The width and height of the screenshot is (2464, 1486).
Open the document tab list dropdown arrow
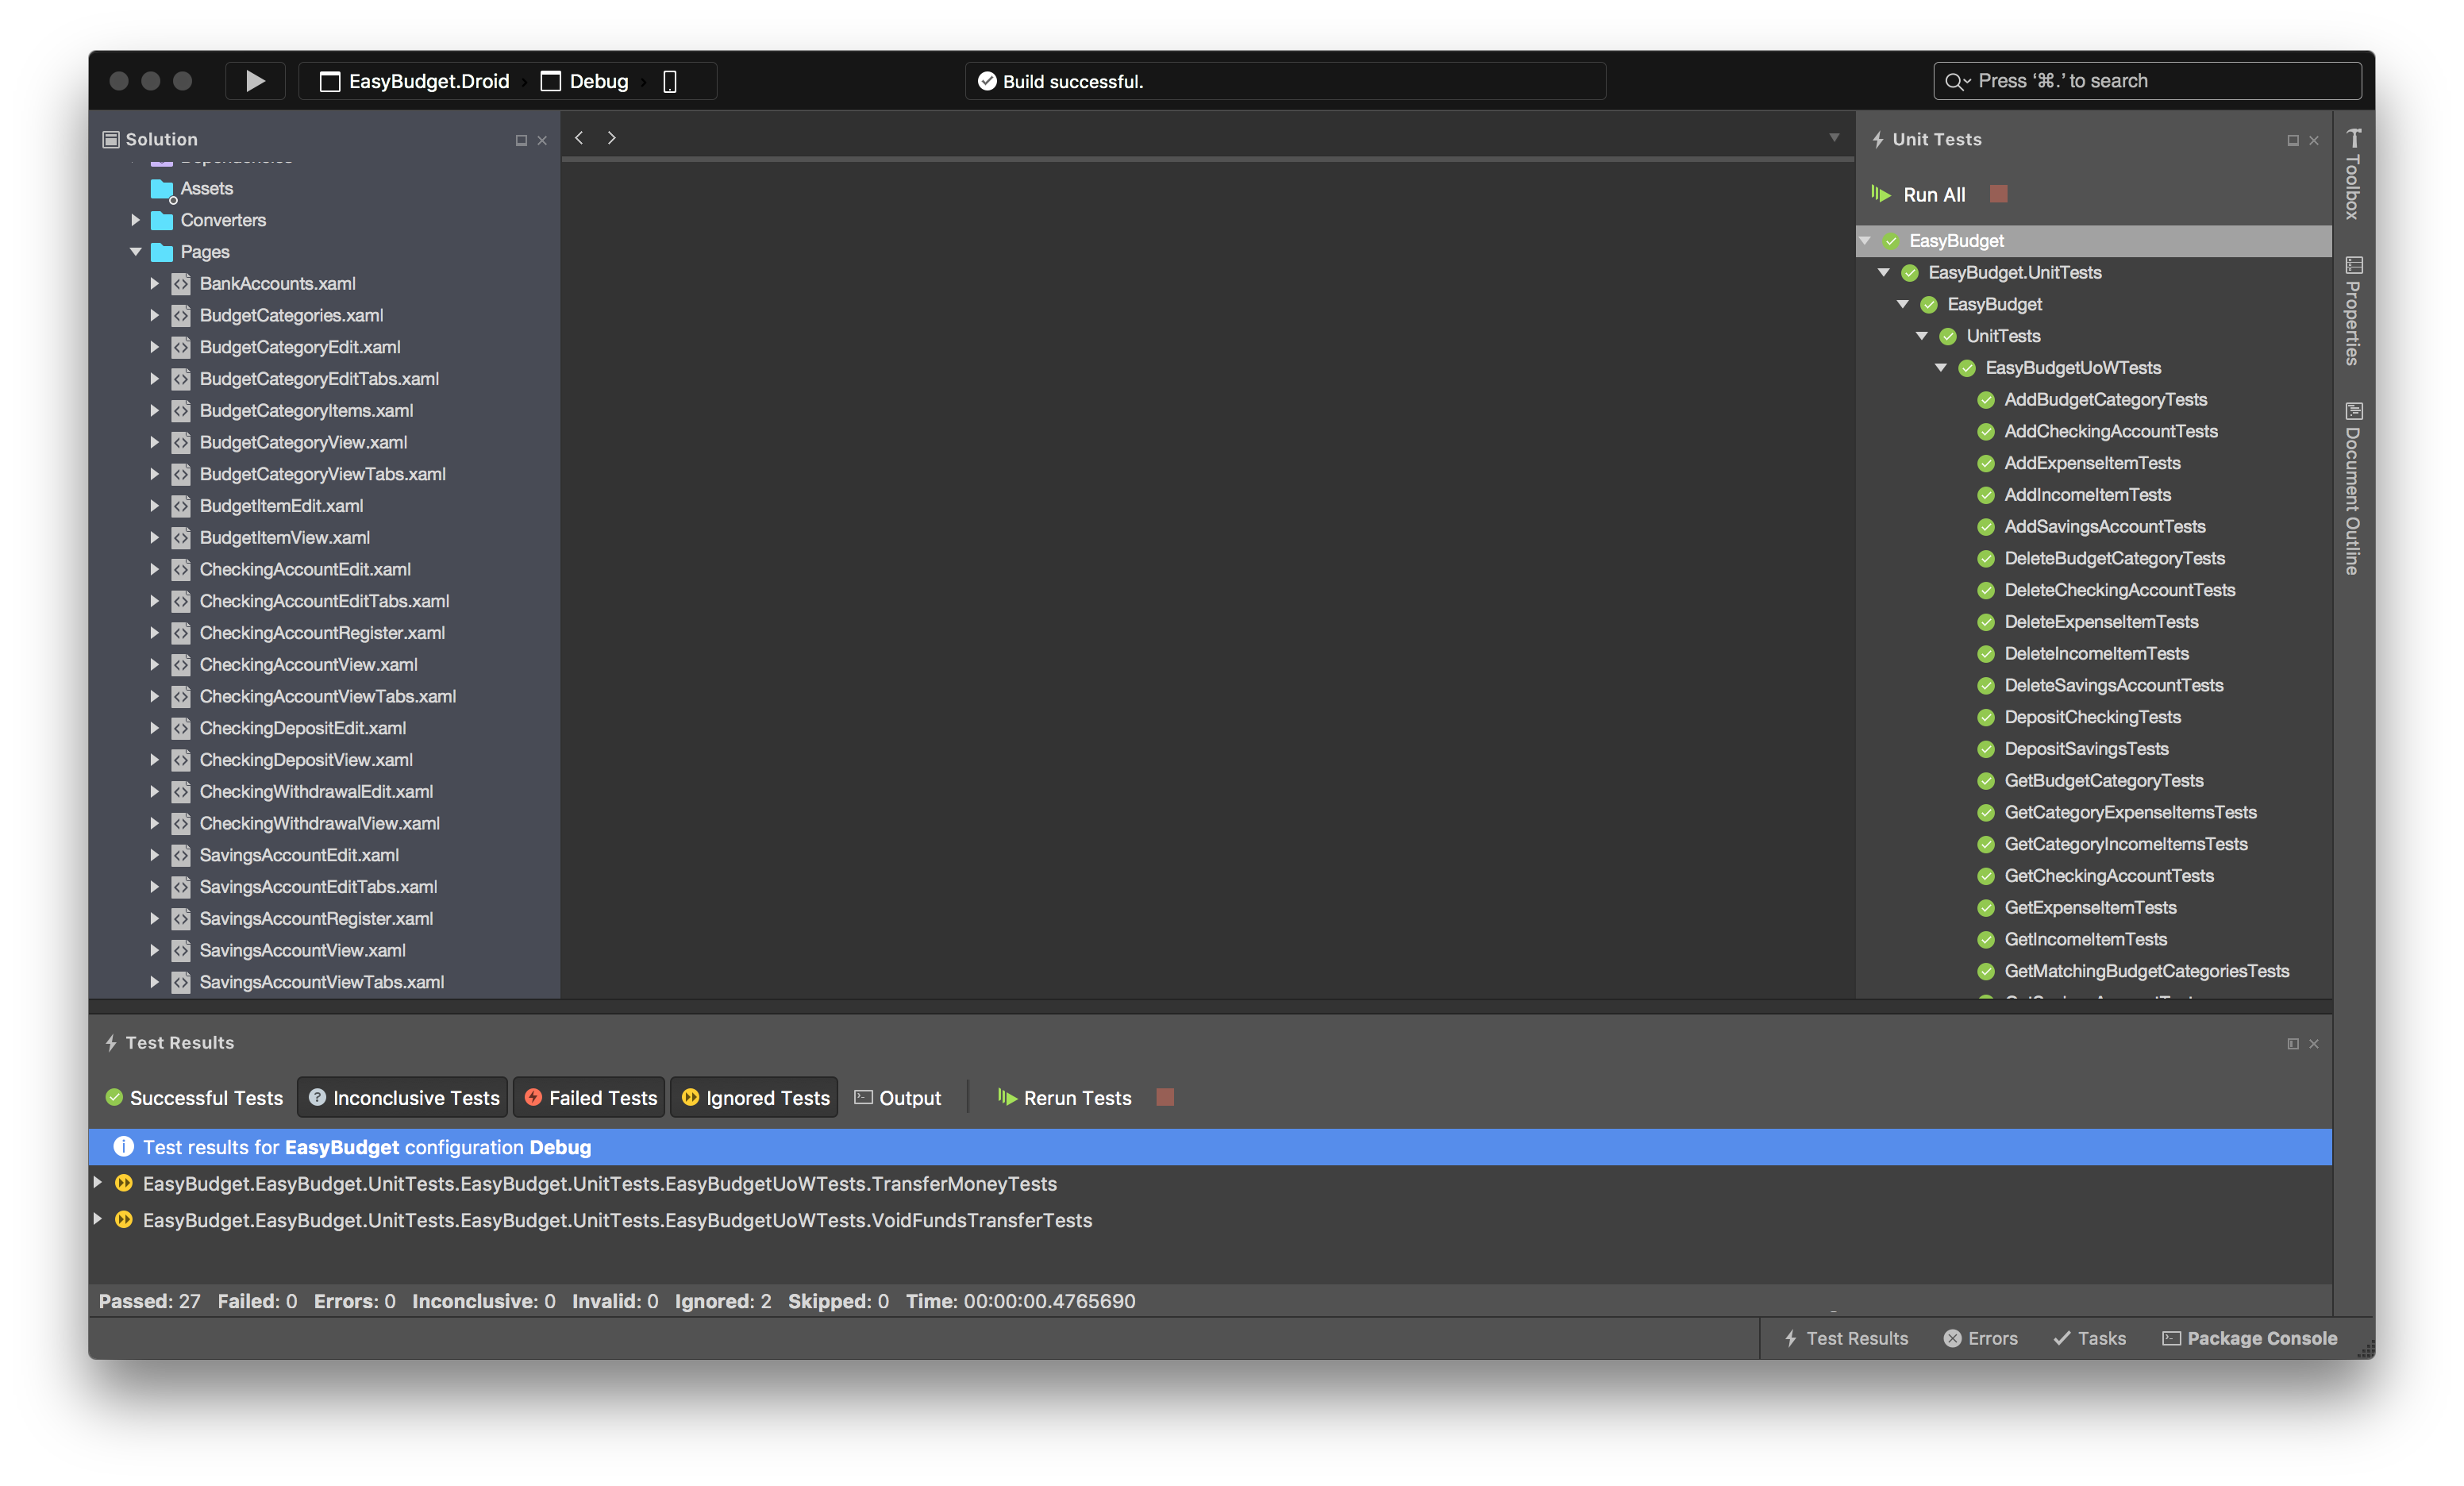click(x=1834, y=138)
